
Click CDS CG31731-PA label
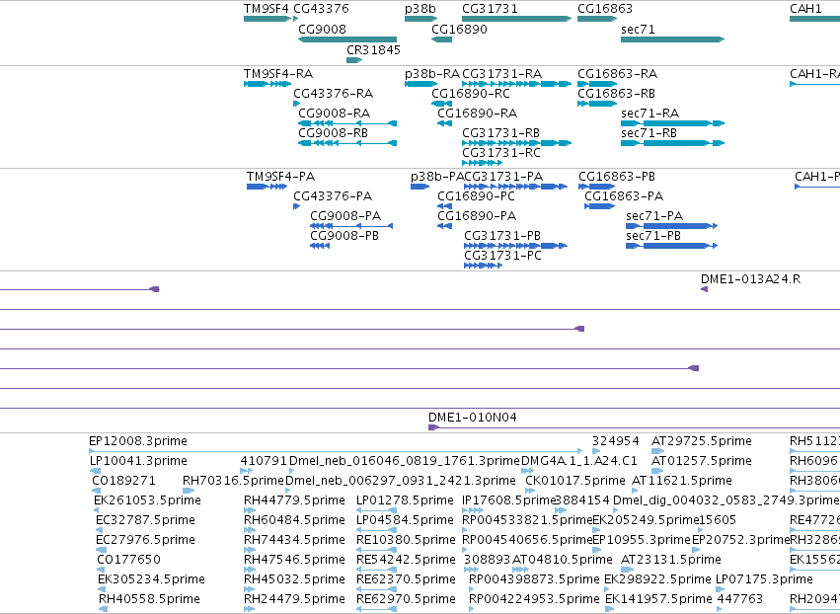[x=503, y=177]
